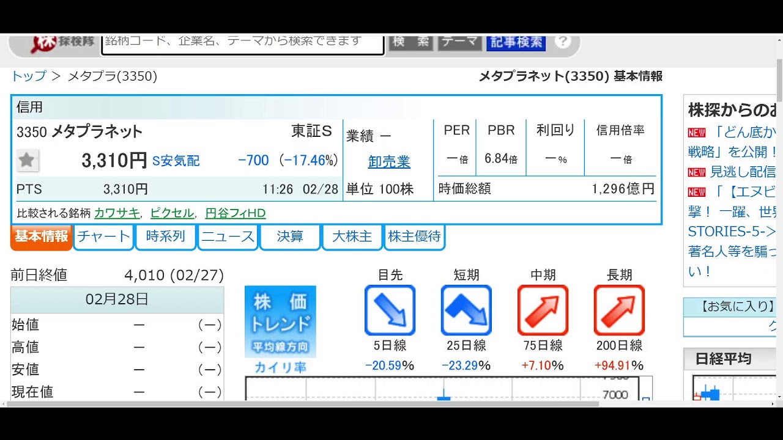Screen dimensions: 783x440
Task: Click the PTS 3,310円 price text
Action: [x=126, y=189]
